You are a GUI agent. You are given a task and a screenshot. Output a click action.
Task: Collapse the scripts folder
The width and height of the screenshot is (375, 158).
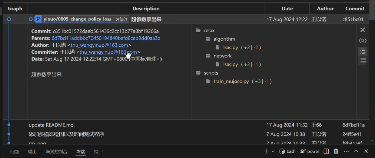coord(211,73)
